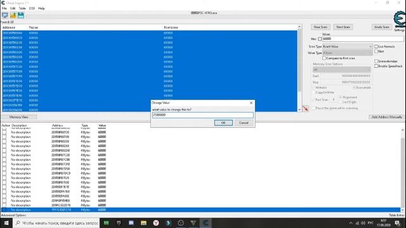
Task: Open the process selection computer icon
Action: [x=5, y=15]
